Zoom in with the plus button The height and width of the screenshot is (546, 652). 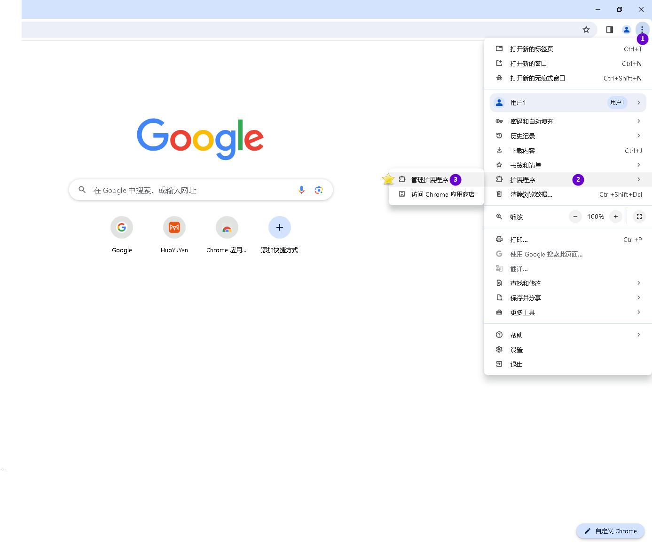tap(616, 217)
